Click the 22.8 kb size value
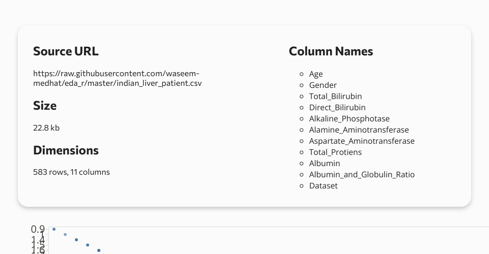This screenshot has width=489, height=254. point(46,128)
